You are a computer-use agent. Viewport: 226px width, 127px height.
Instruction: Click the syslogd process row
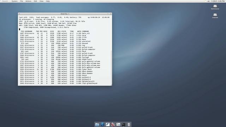coord(55,57)
